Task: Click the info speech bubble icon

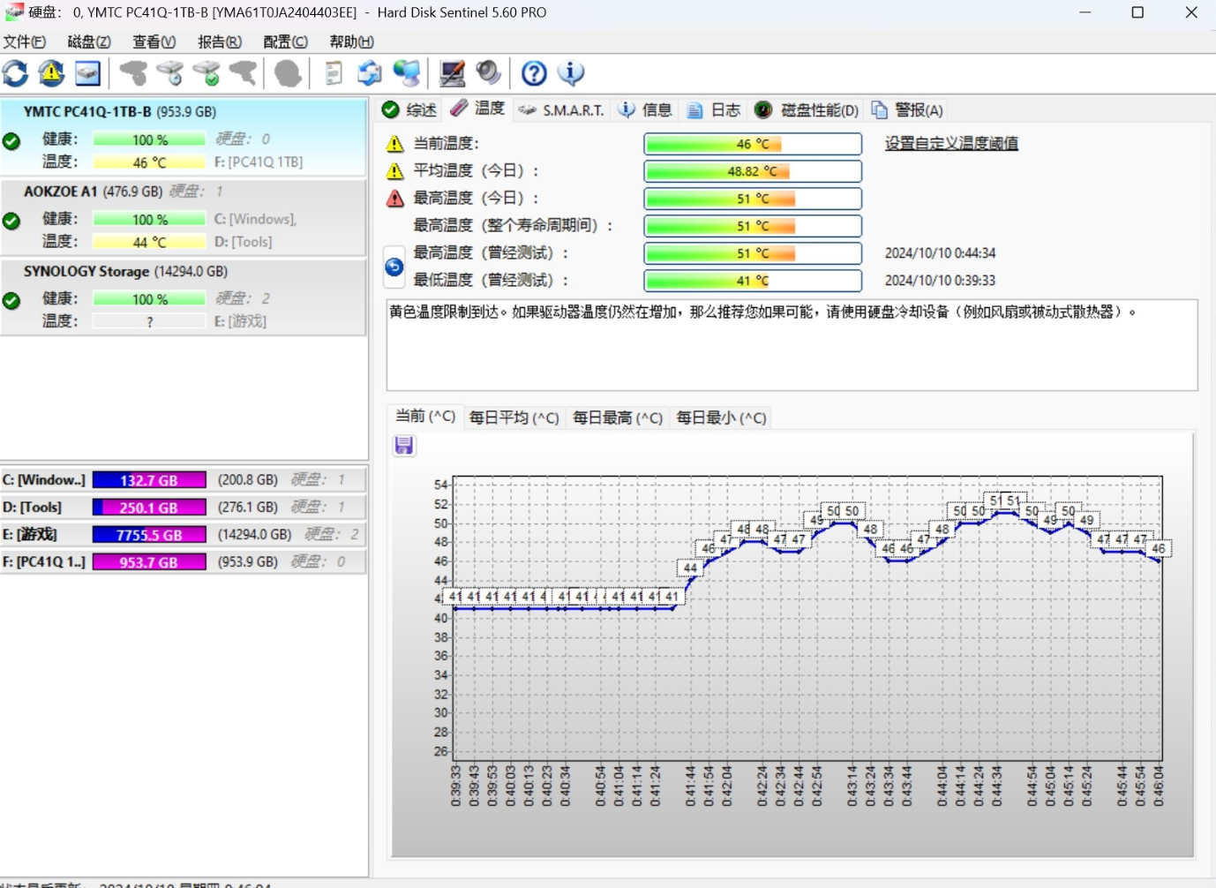Action: (571, 73)
